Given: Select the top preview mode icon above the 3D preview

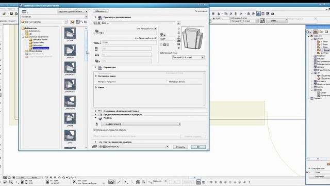Looking at the screenshot, I should [179, 28].
